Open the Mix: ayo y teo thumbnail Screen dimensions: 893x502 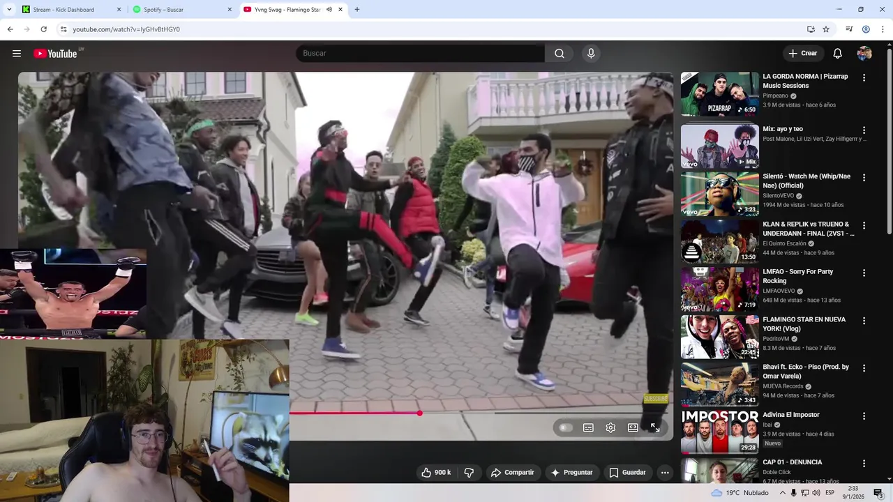click(x=720, y=146)
